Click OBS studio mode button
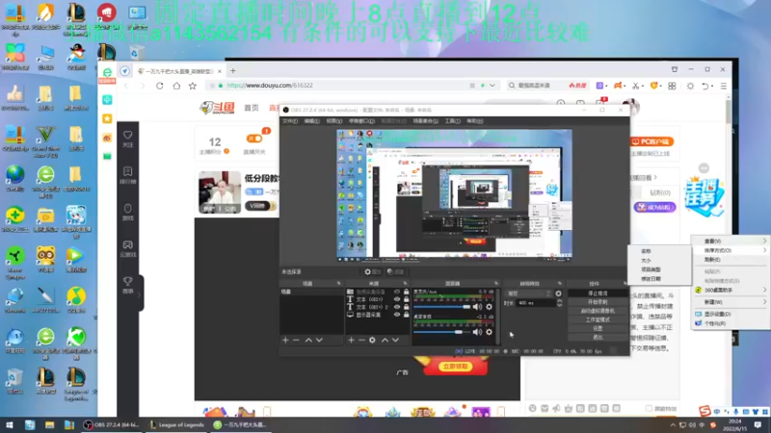771x433 pixels. [x=598, y=319]
